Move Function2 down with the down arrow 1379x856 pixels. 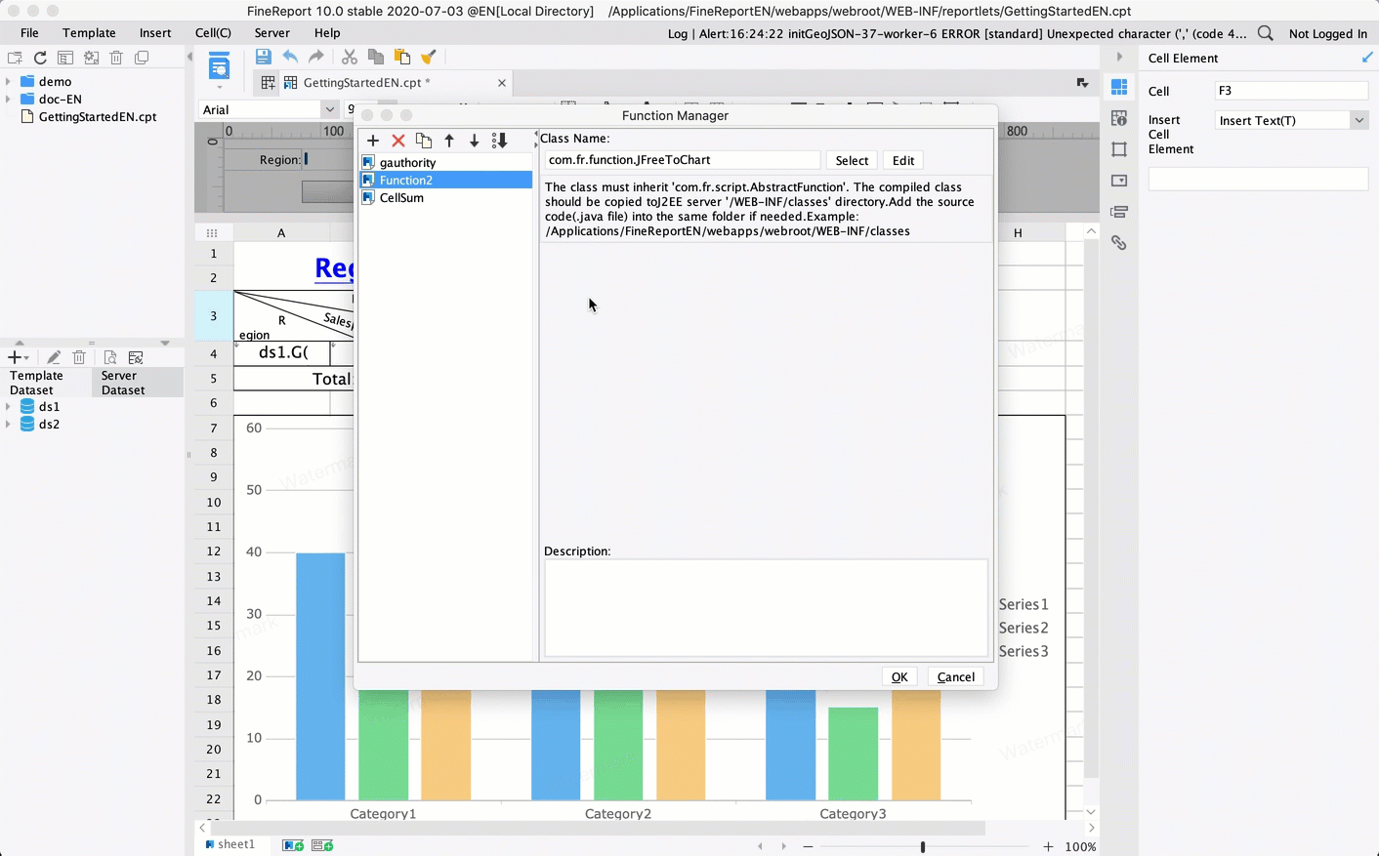click(475, 141)
